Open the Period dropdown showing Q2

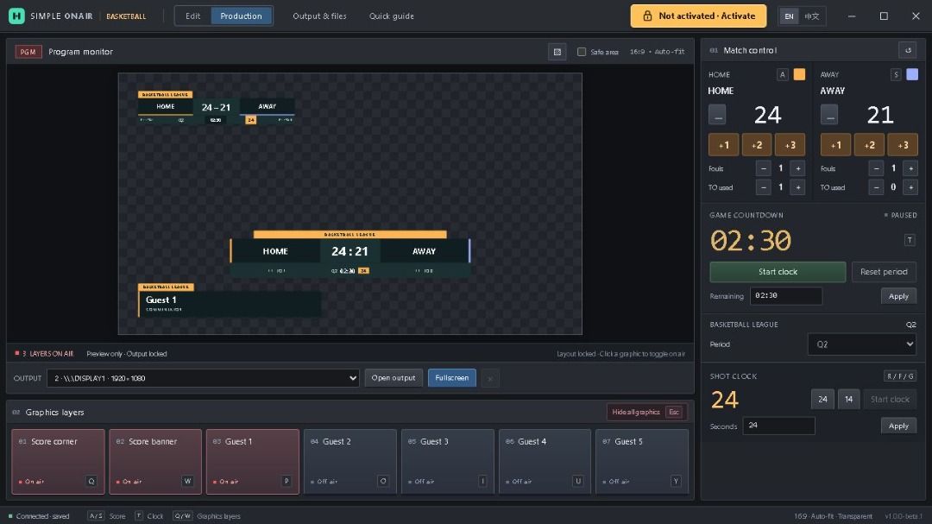pyautogui.click(x=861, y=344)
